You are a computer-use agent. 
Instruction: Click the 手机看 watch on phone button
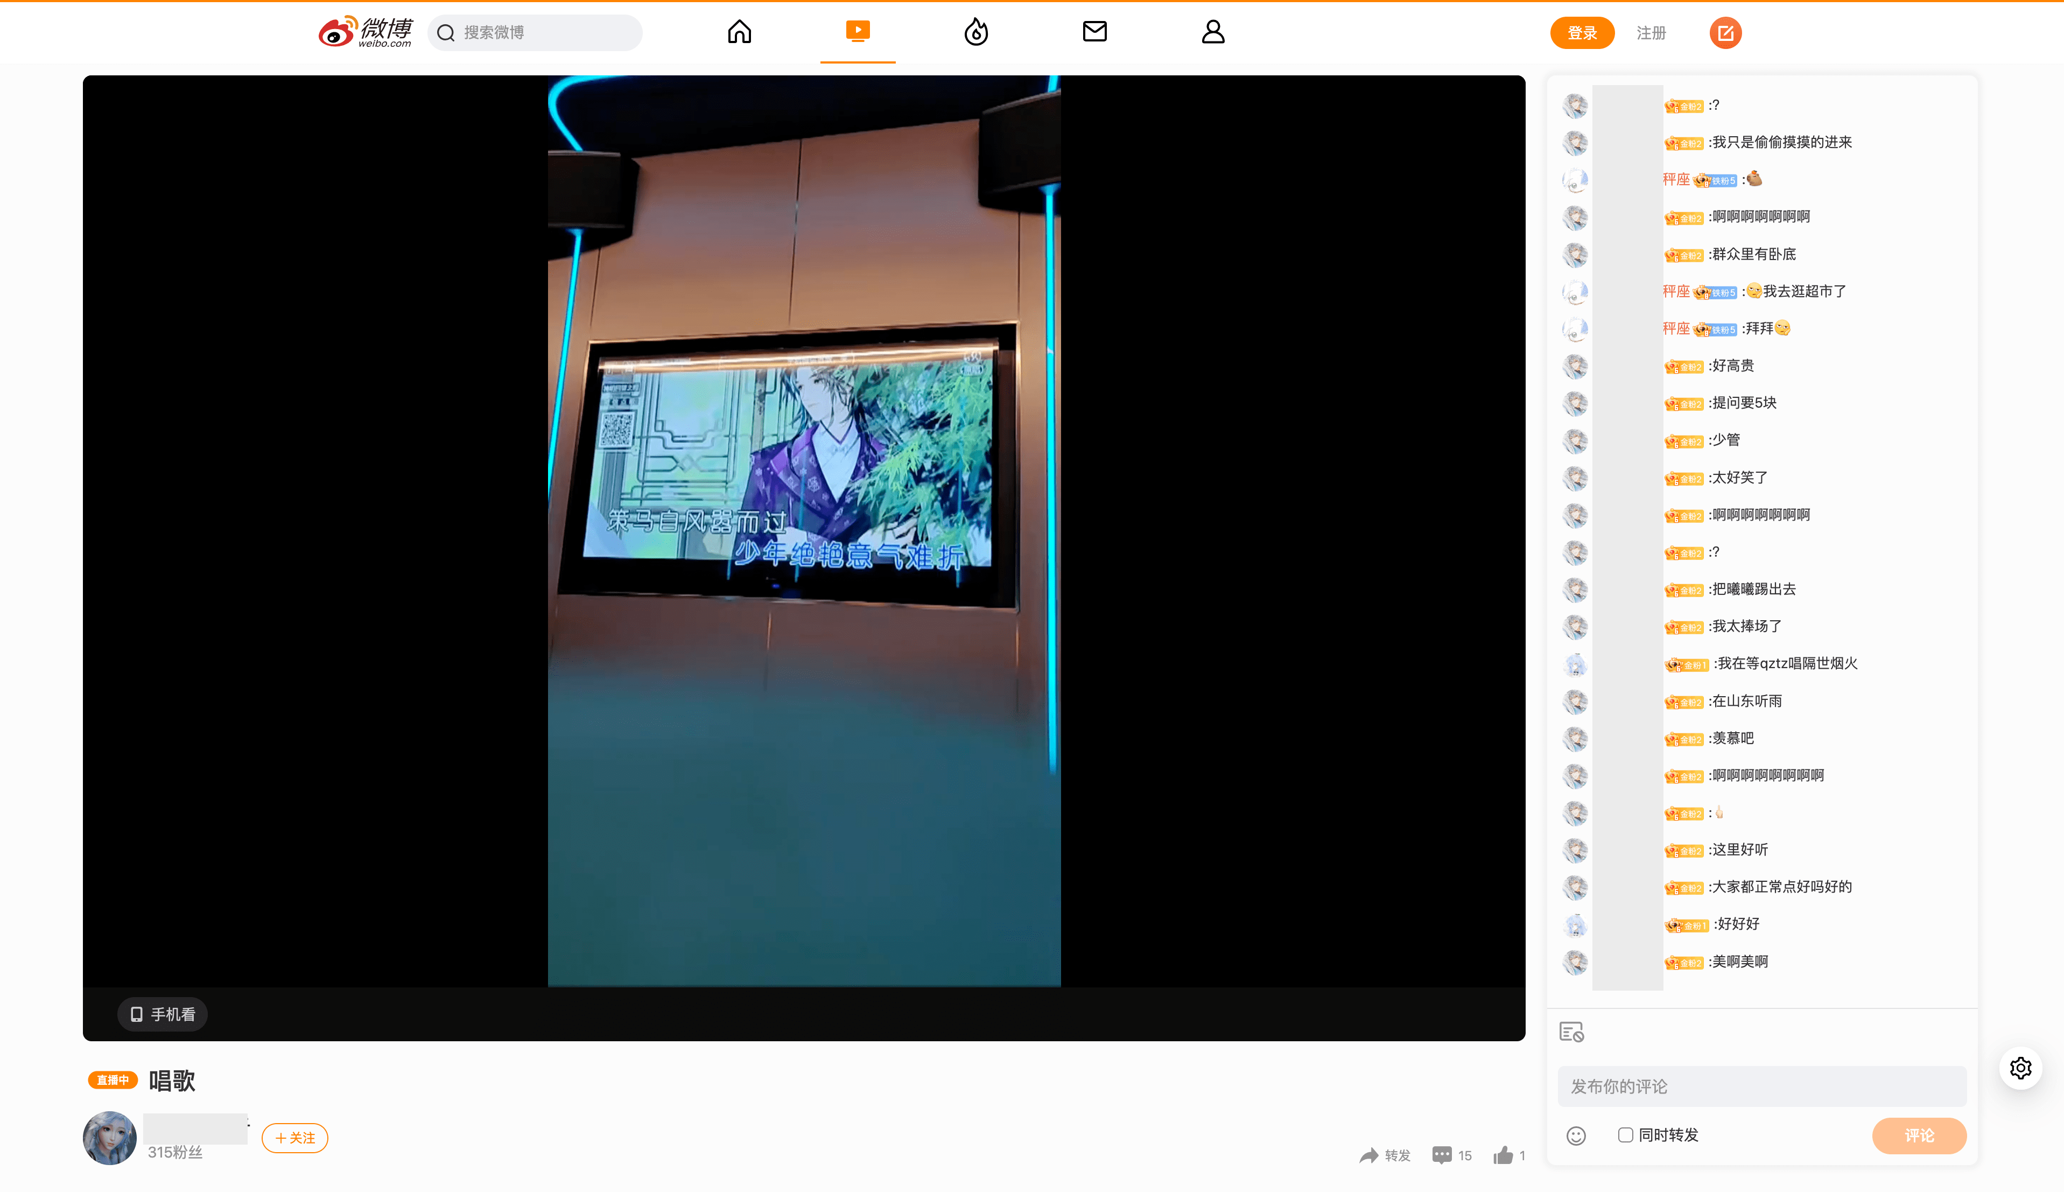[x=162, y=1014]
